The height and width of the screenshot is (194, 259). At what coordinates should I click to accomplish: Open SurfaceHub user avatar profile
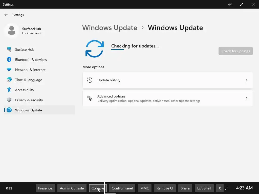[12, 31]
